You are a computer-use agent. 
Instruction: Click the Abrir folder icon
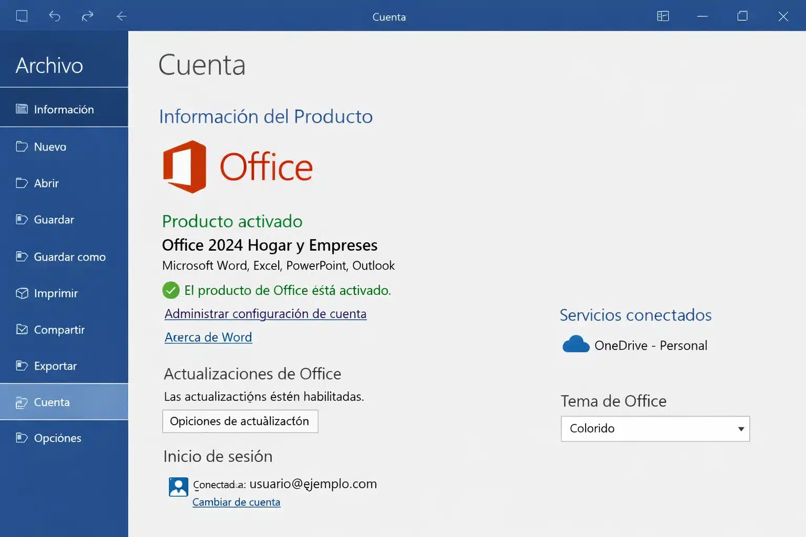(21, 183)
